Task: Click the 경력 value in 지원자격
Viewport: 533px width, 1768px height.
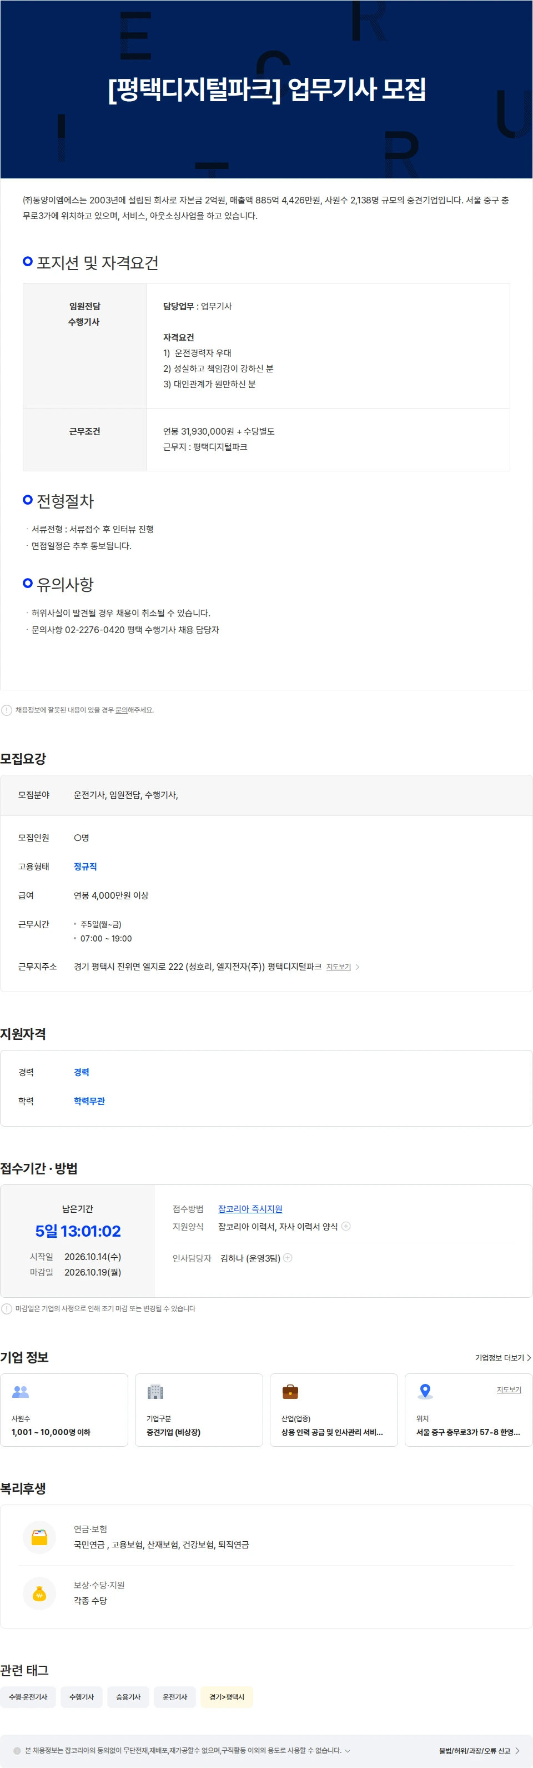Action: (x=81, y=1072)
